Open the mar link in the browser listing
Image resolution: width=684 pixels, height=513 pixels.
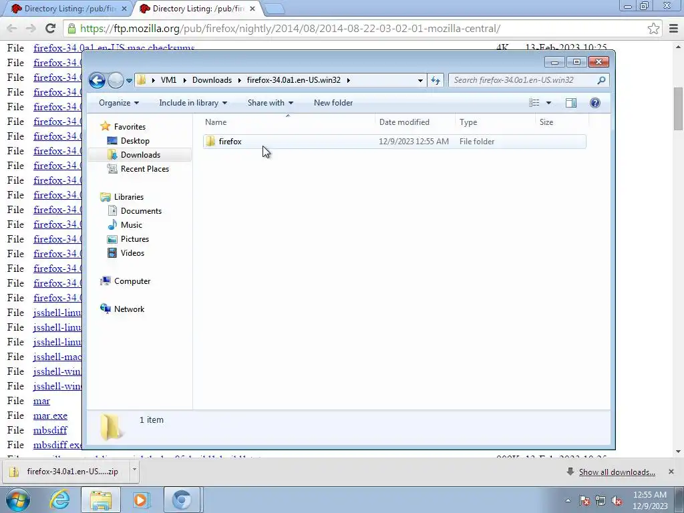tap(41, 401)
